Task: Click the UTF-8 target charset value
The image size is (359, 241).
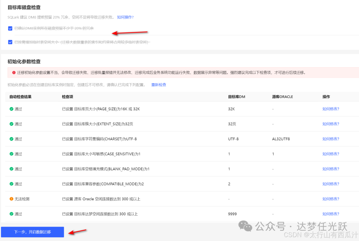Action: coord(233,139)
